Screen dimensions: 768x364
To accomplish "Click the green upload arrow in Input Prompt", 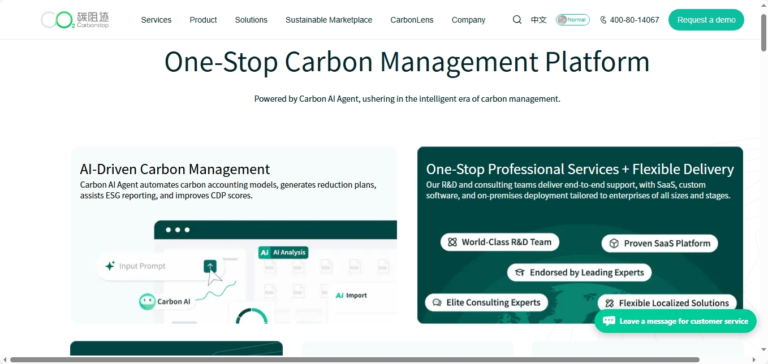I will click(x=210, y=266).
